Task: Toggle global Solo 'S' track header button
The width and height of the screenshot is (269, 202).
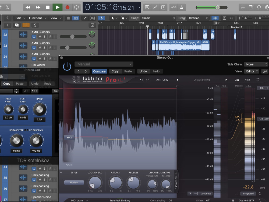Action: click(35, 25)
